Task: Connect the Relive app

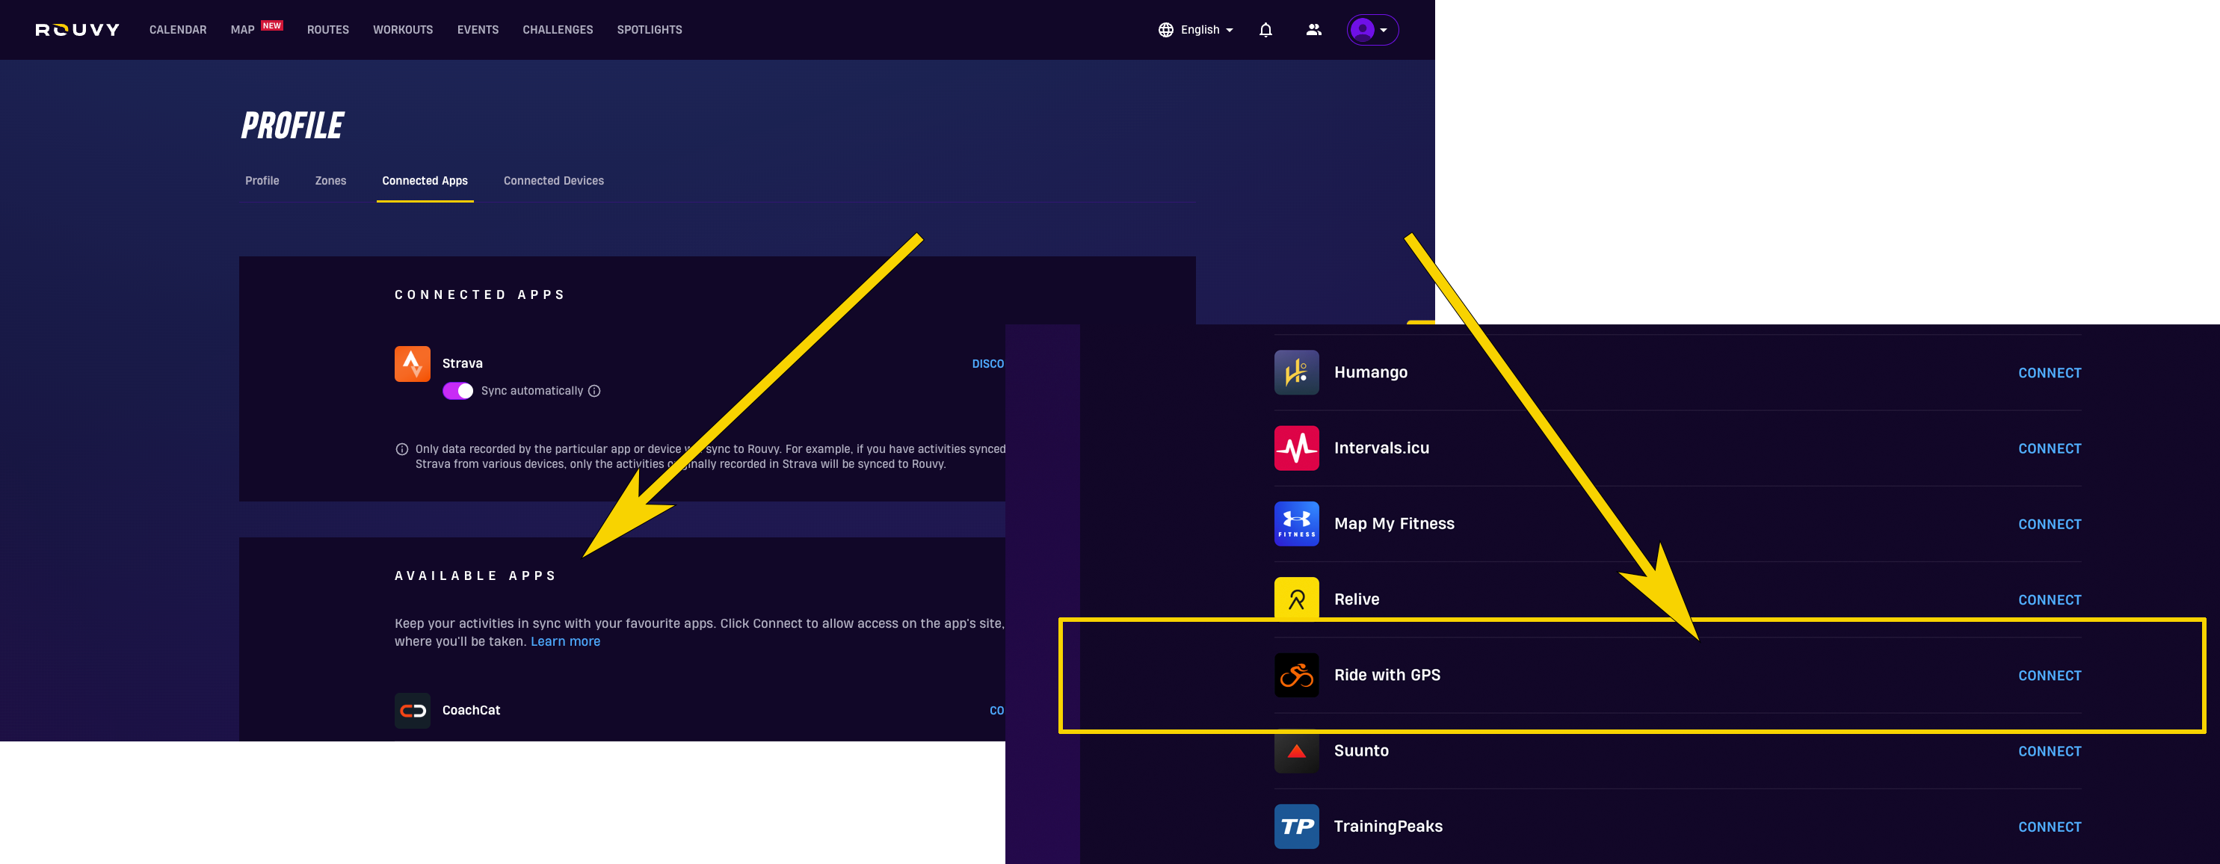Action: [2050, 600]
